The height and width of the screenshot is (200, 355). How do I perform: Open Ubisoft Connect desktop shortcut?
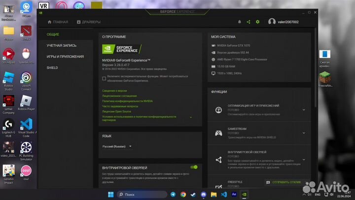(26, 79)
